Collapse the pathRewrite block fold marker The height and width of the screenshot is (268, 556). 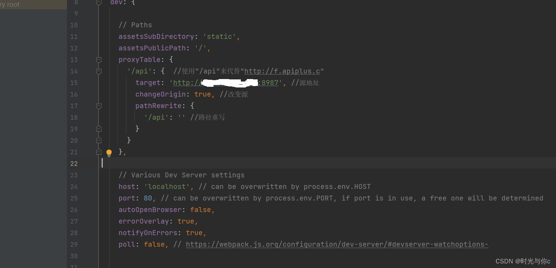(99, 106)
